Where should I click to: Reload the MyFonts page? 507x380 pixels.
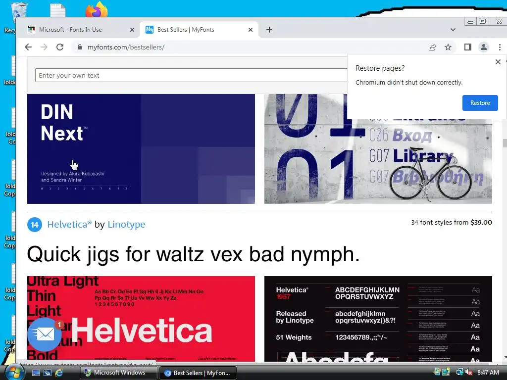[x=60, y=47]
